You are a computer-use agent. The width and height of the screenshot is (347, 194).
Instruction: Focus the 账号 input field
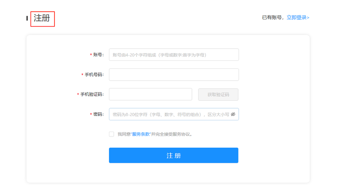pyautogui.click(x=174, y=55)
